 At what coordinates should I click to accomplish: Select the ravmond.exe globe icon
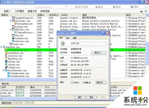(x=13, y=38)
